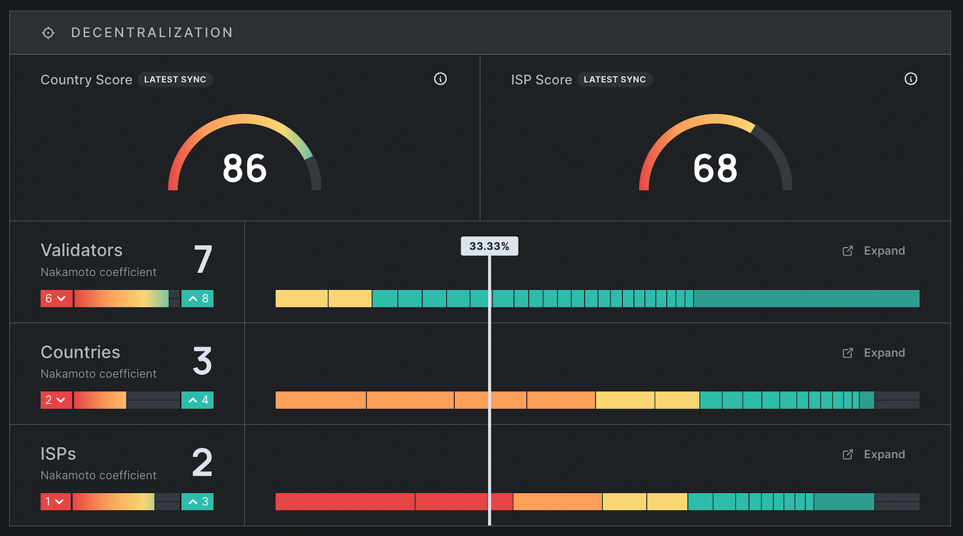Click the Decentralization crosshair icon
Viewport: 963px width, 536px height.
[48, 33]
